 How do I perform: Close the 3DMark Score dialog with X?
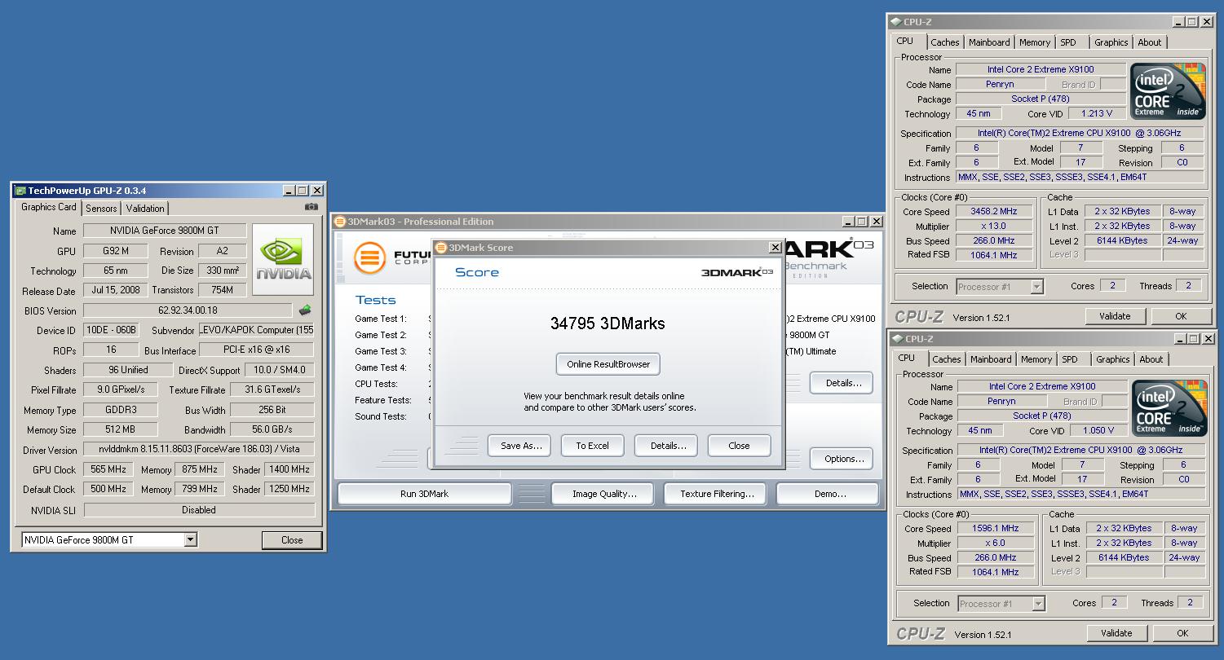[775, 248]
